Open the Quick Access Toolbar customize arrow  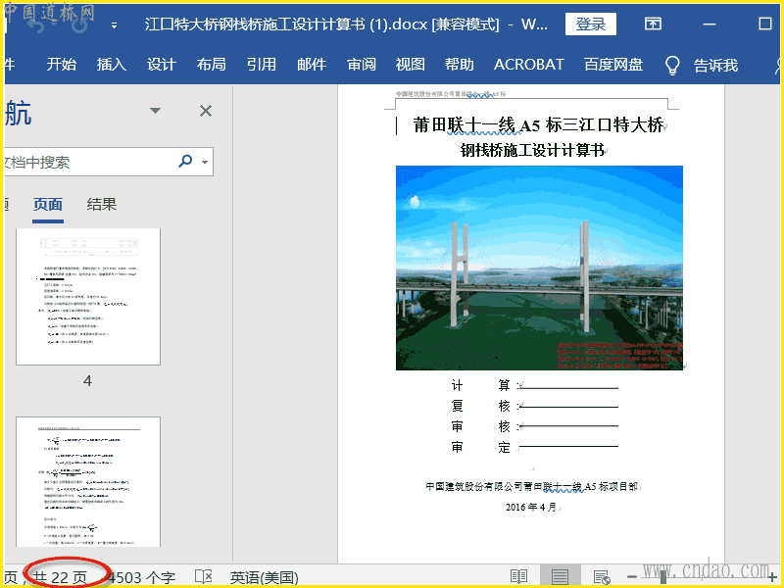(x=114, y=25)
